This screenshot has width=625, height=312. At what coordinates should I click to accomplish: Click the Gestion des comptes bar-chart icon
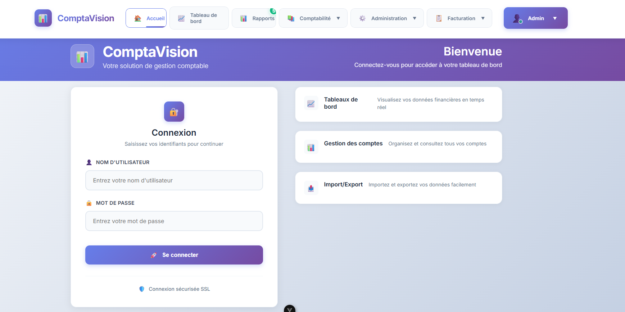pyautogui.click(x=311, y=147)
